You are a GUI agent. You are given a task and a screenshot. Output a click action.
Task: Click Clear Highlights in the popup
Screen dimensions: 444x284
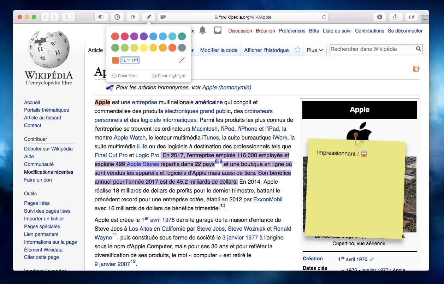click(168, 76)
